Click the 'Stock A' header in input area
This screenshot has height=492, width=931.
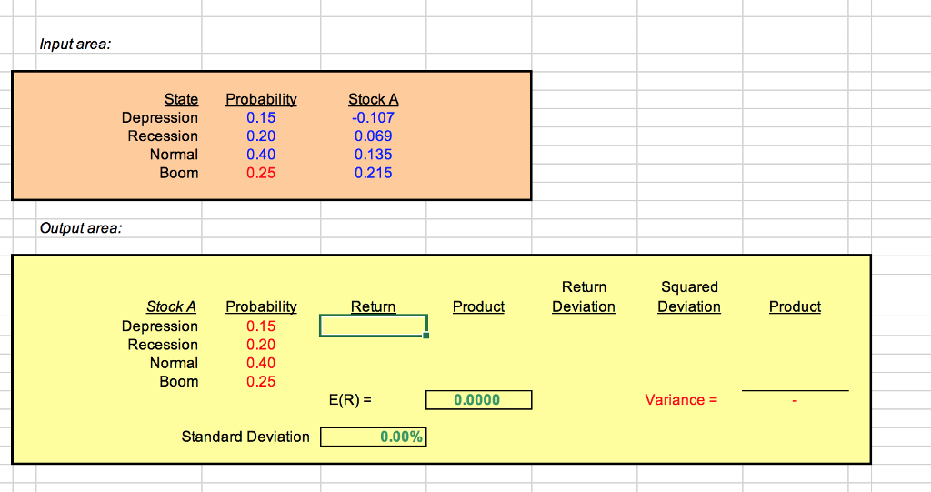[374, 99]
